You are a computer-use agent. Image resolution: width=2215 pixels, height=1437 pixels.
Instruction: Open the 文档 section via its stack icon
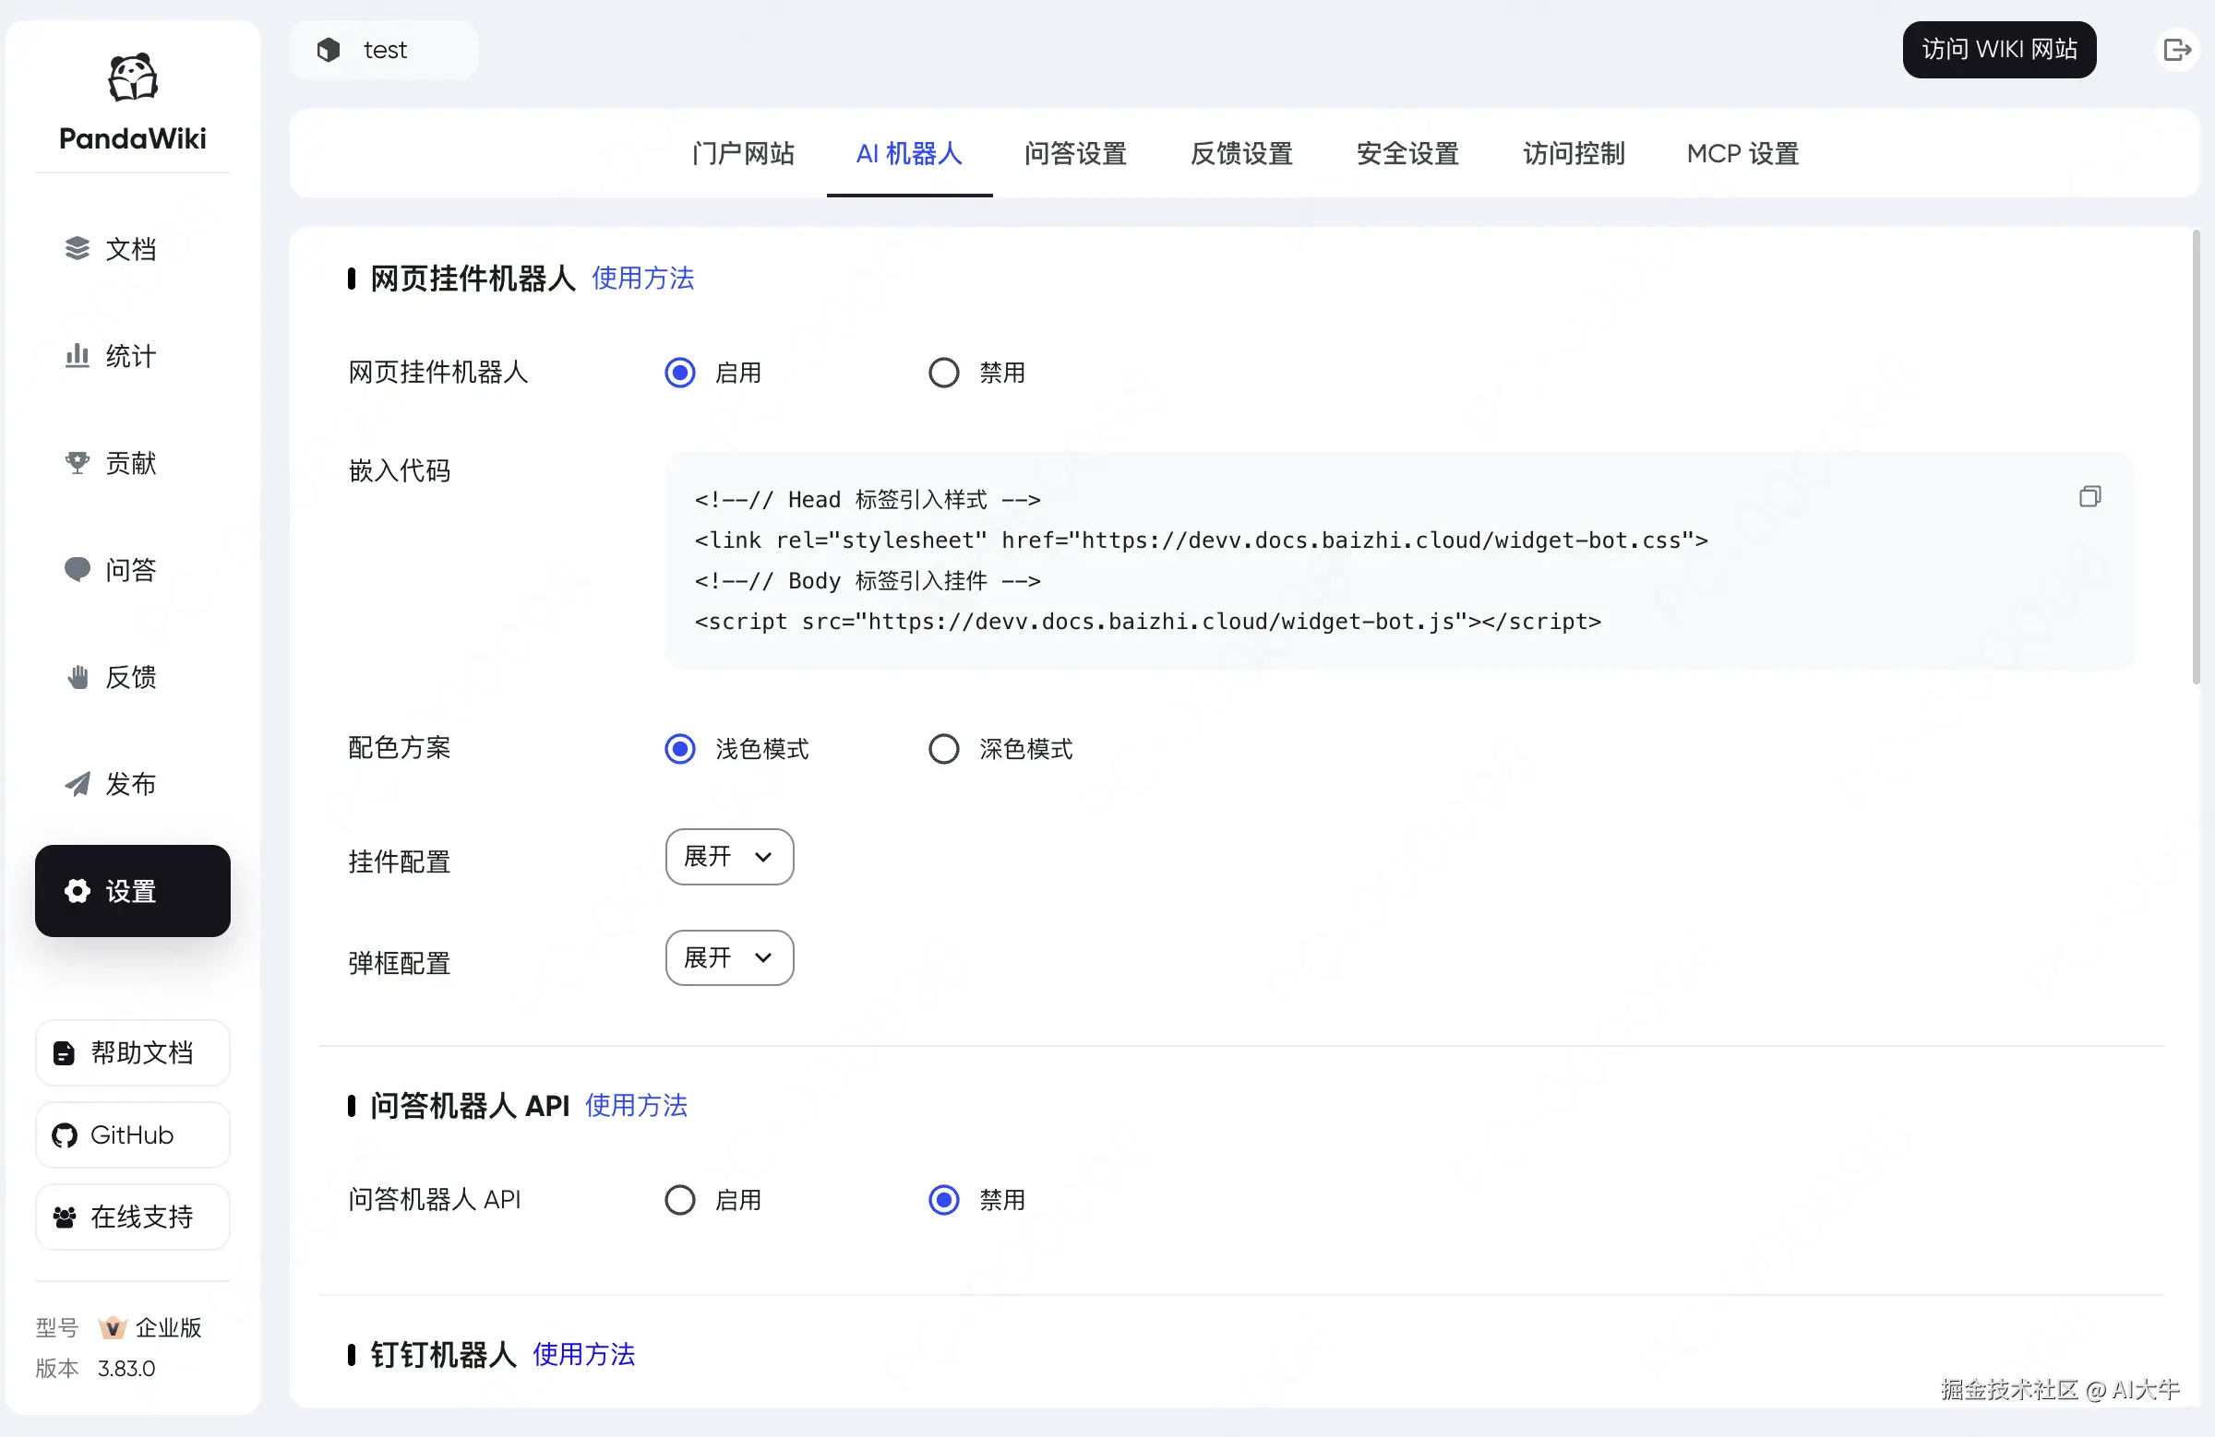(x=78, y=248)
